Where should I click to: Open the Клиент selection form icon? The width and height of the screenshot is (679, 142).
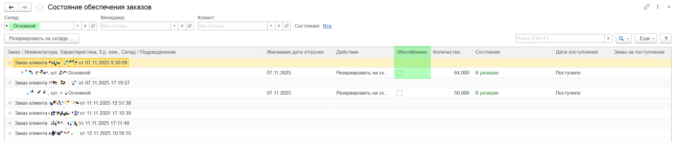tap(287, 26)
